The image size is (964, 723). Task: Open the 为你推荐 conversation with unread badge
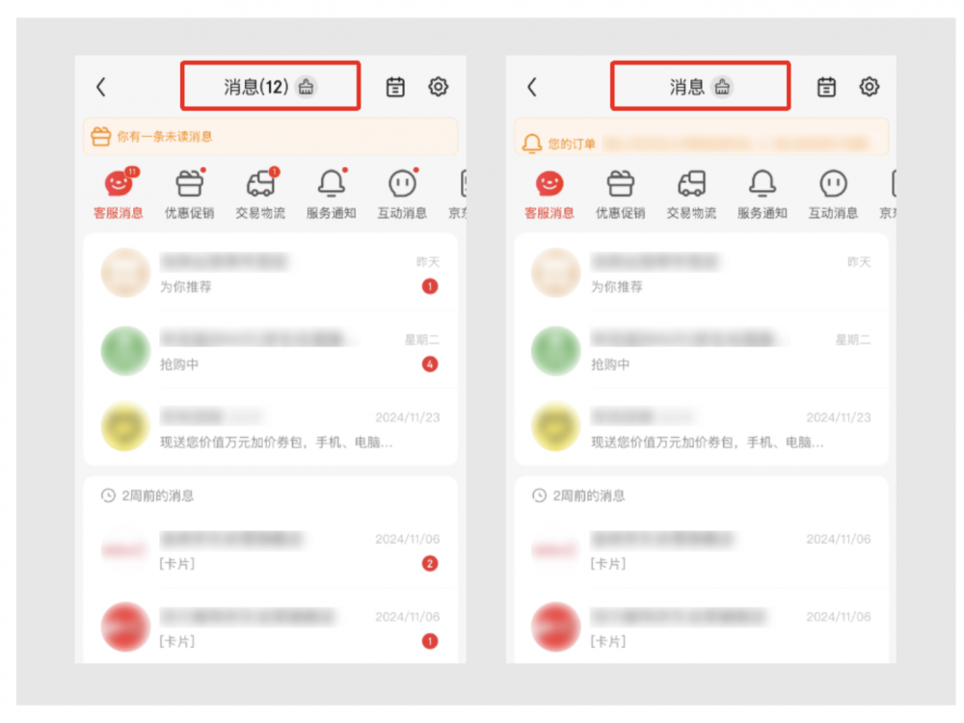(271, 274)
